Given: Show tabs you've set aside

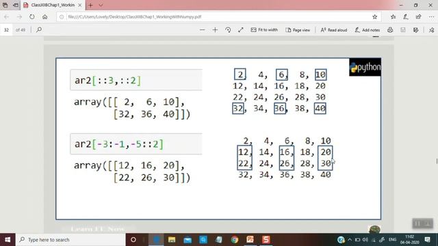Looking at the screenshot, I should click(x=5, y=5).
